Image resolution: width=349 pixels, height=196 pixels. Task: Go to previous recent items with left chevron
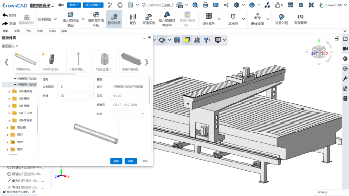(x=7, y=62)
